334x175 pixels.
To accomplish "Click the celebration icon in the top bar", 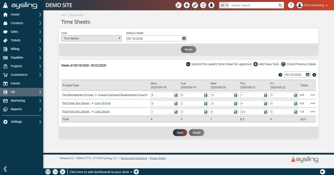I will coord(178,5).
